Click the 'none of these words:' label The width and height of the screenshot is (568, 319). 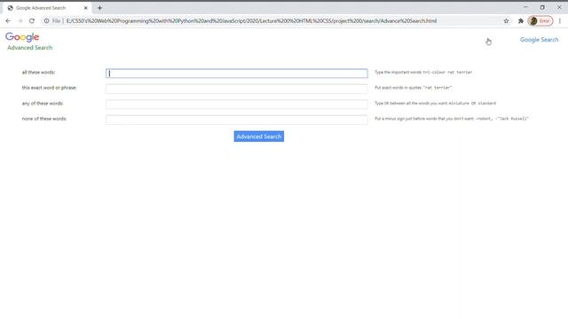pos(44,119)
